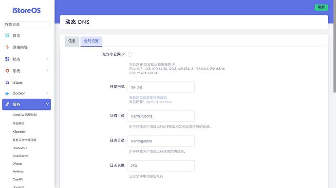The width and height of the screenshot is (336, 188).
Task: Expand the 状态 menu chevron
Action: point(47,59)
